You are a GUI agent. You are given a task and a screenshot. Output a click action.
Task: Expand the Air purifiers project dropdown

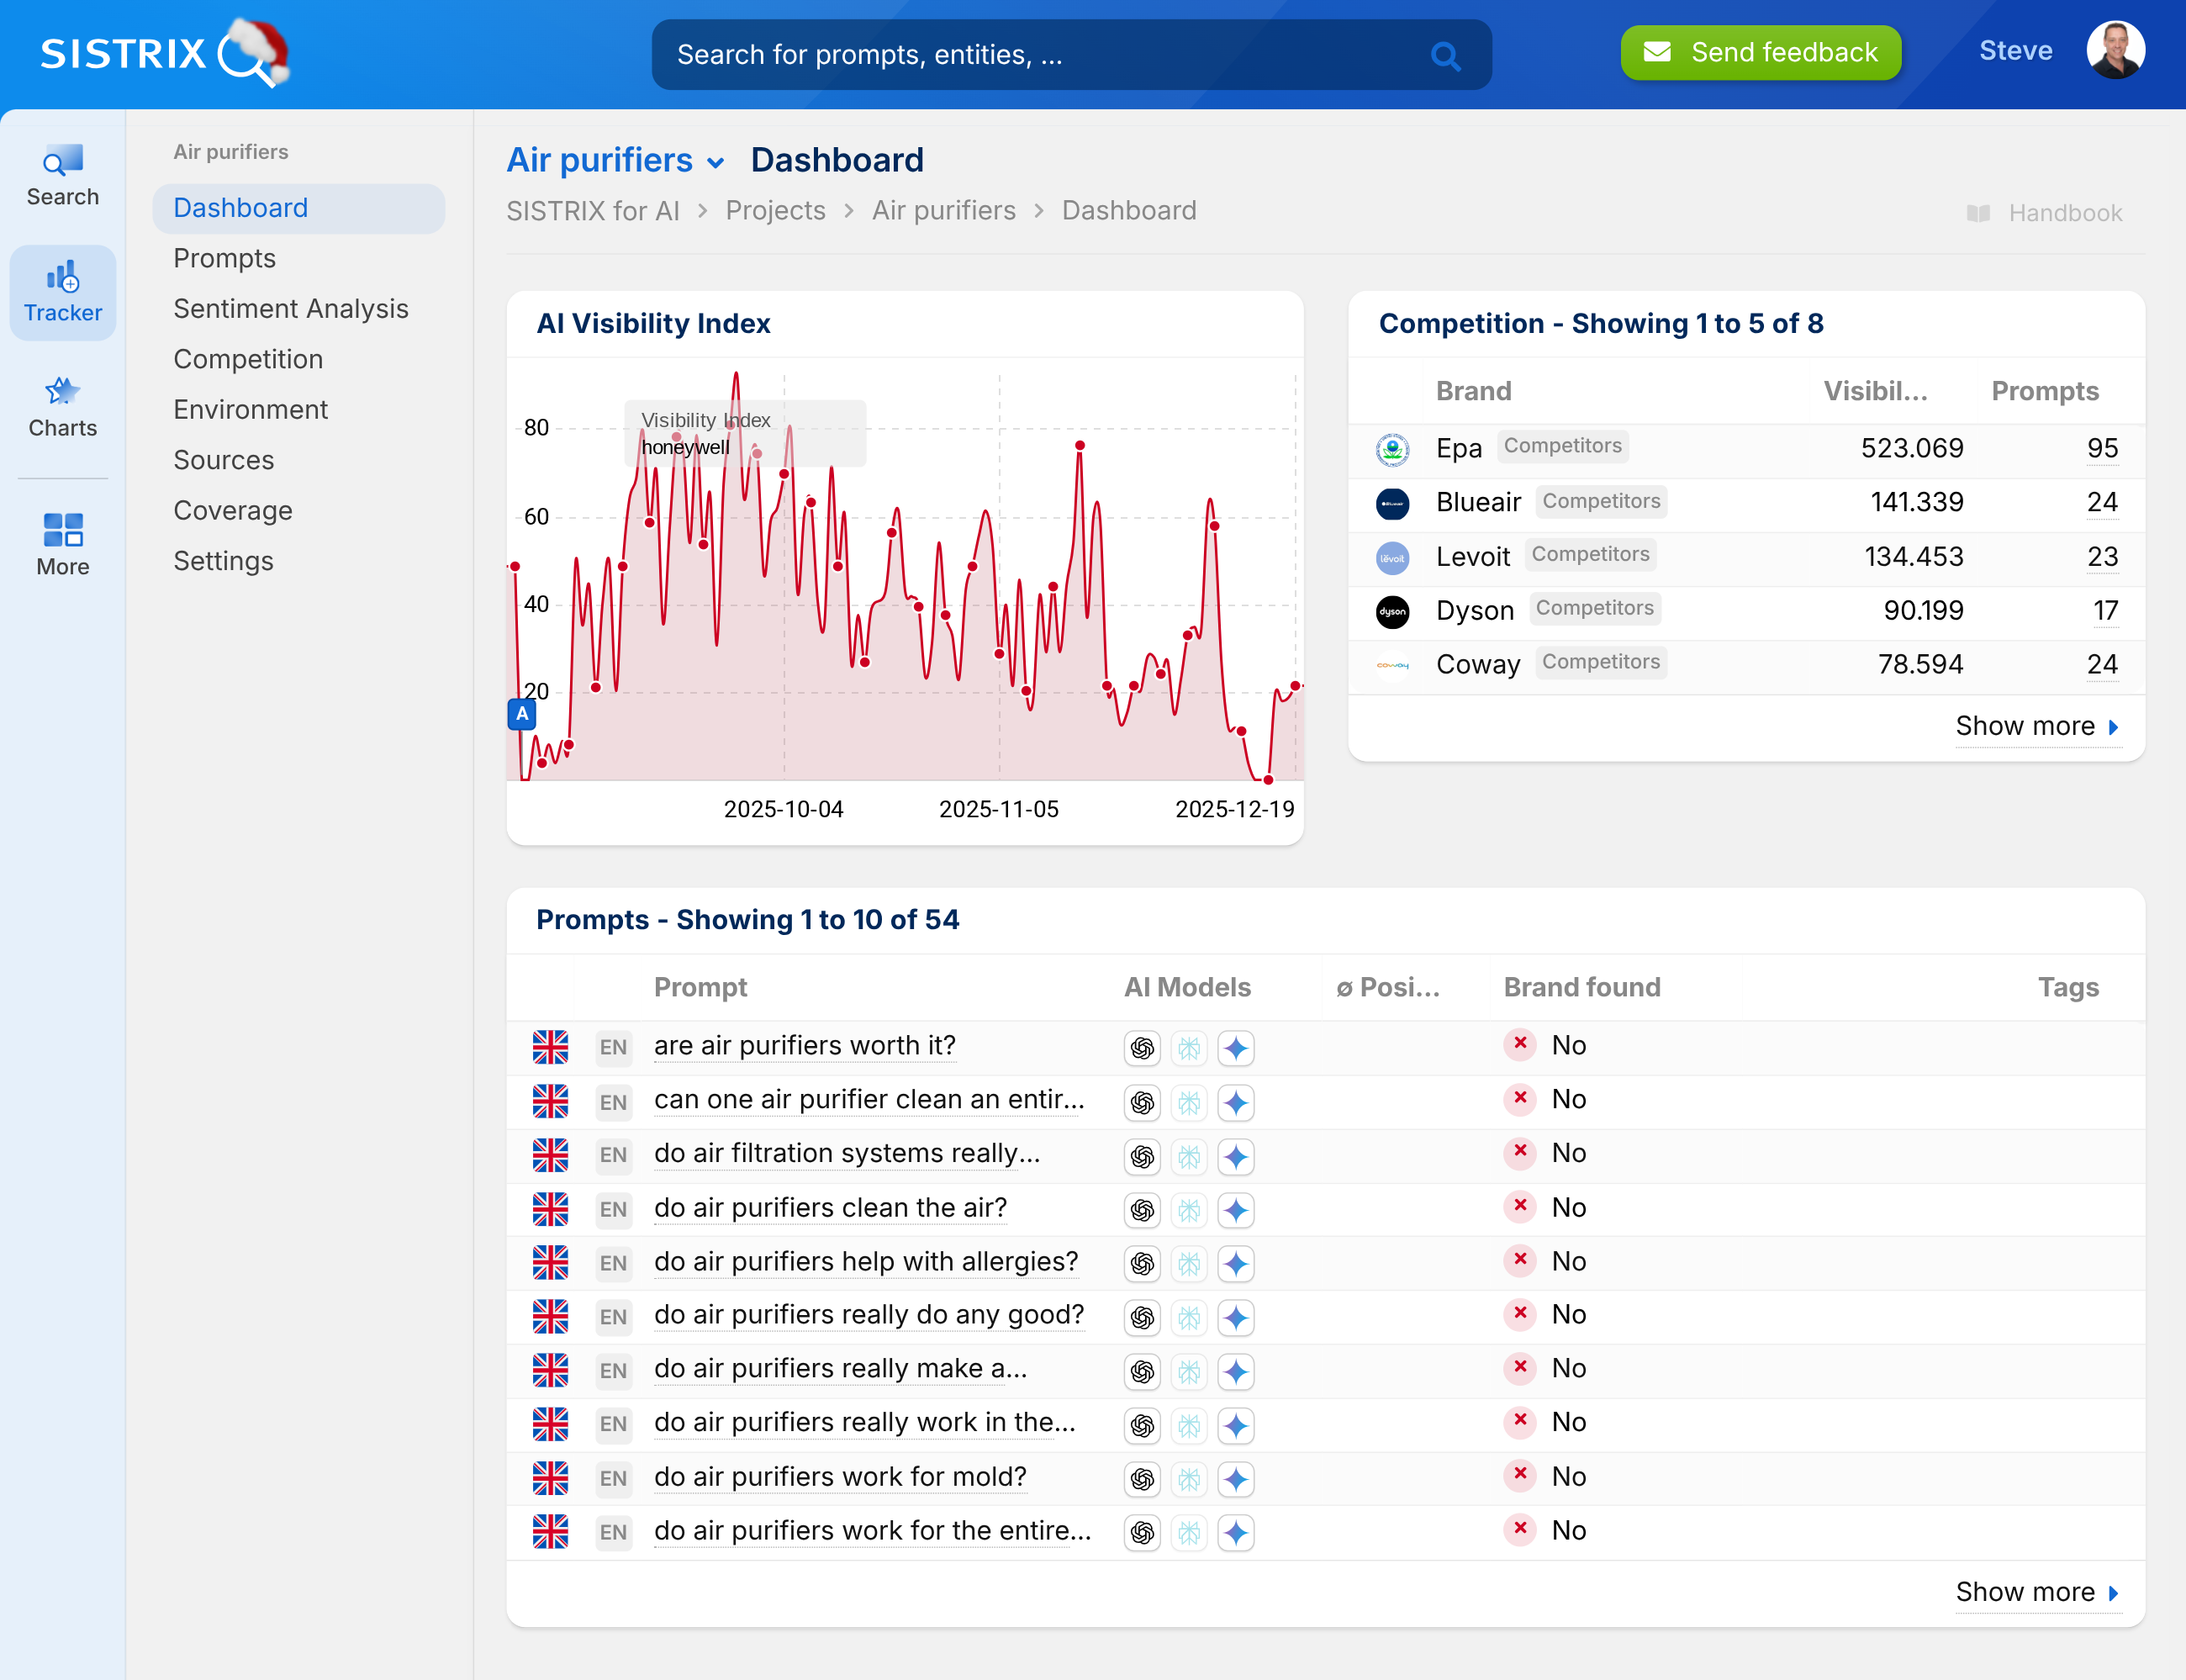pyautogui.click(x=716, y=162)
